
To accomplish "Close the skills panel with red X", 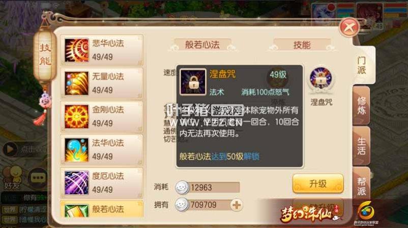I will pos(349,27).
